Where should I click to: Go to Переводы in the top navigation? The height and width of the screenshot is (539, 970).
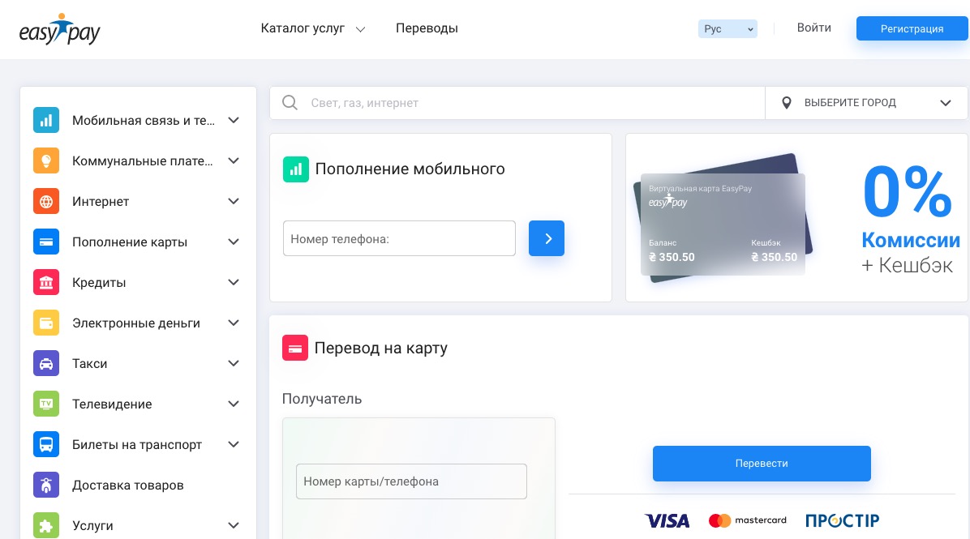pos(427,28)
